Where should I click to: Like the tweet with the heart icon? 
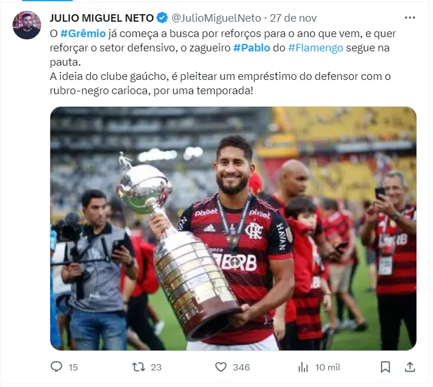click(x=220, y=367)
